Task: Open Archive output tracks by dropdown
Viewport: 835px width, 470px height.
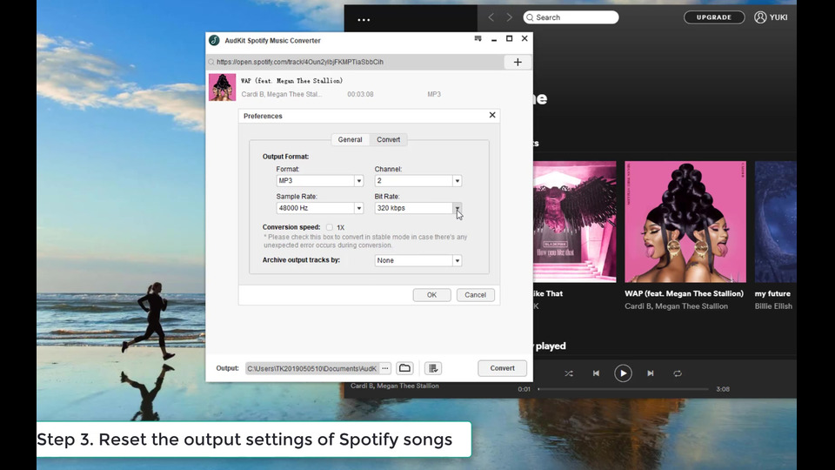Action: [x=418, y=260]
